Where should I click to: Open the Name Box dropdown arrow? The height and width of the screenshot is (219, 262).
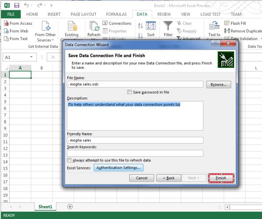click(31, 57)
